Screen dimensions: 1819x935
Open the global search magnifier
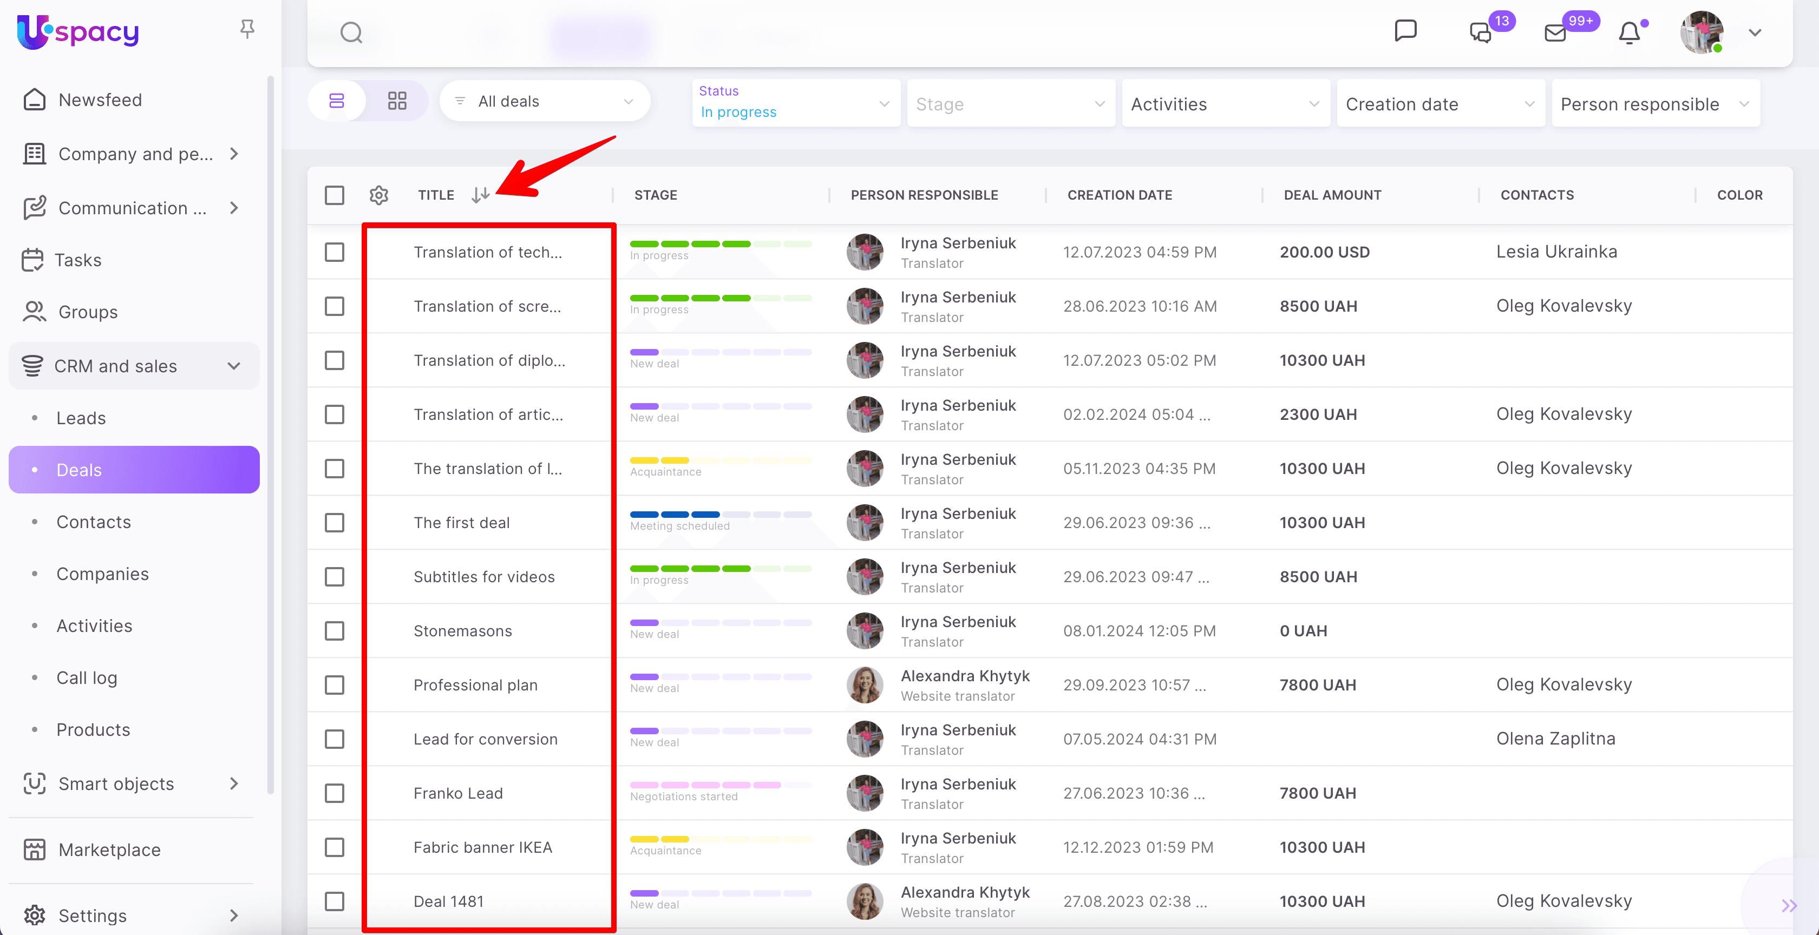(x=351, y=32)
